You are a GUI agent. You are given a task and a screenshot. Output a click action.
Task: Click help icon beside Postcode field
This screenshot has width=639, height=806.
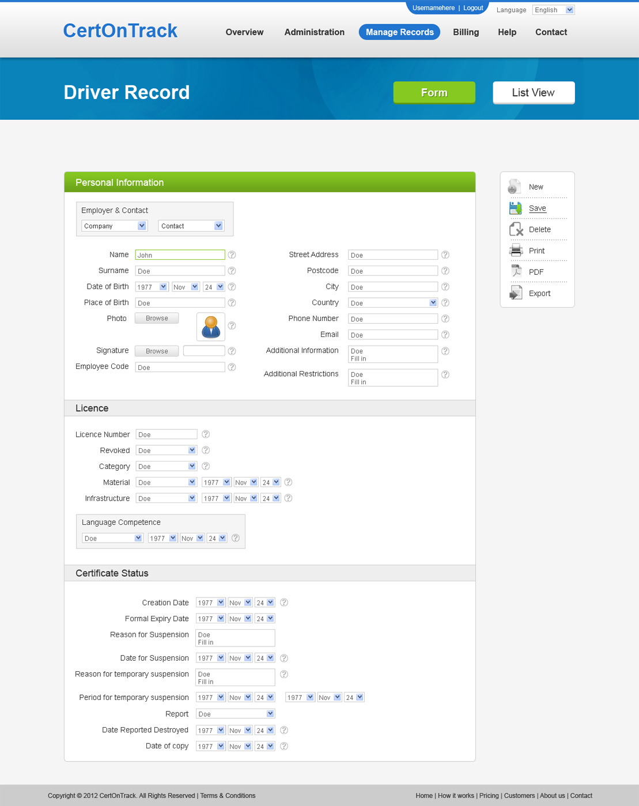point(445,271)
